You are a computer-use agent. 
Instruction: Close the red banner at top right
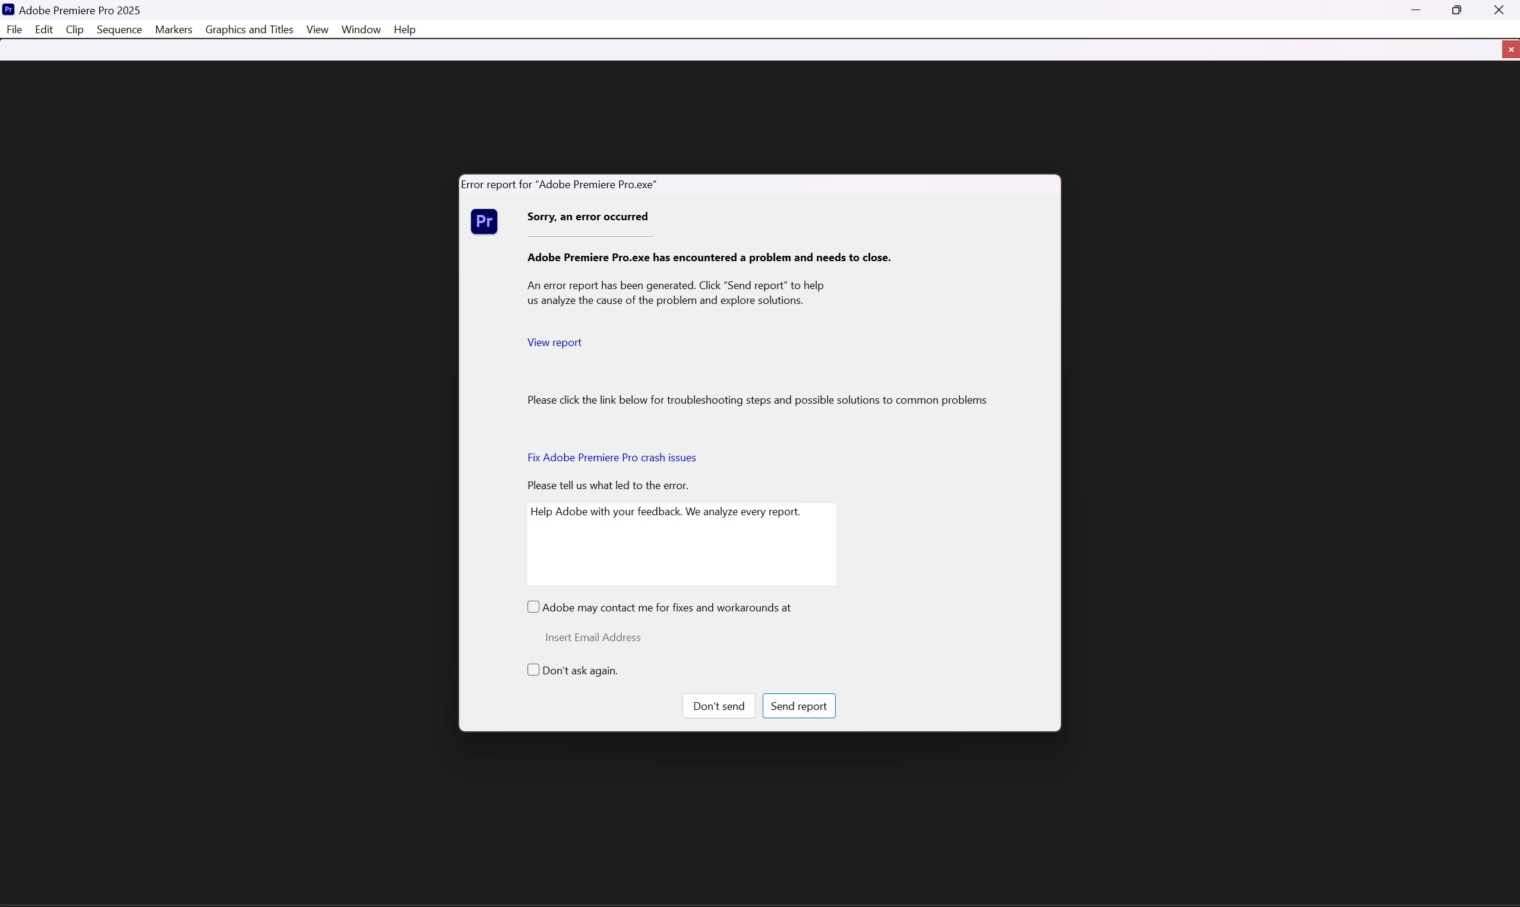point(1510,49)
